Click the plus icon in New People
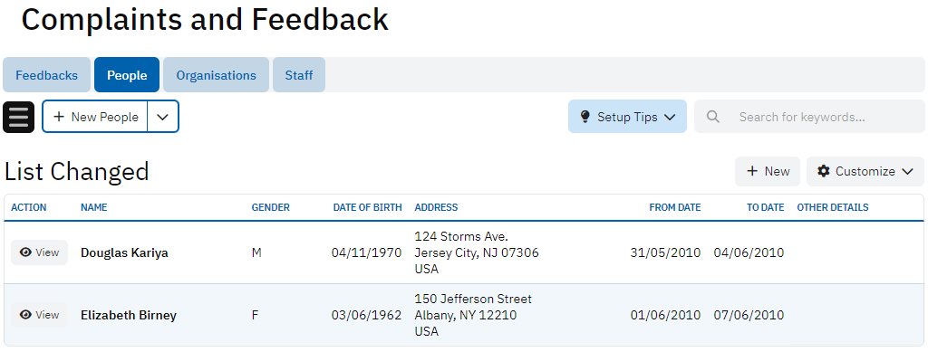This screenshot has height=352, width=928. click(x=59, y=117)
